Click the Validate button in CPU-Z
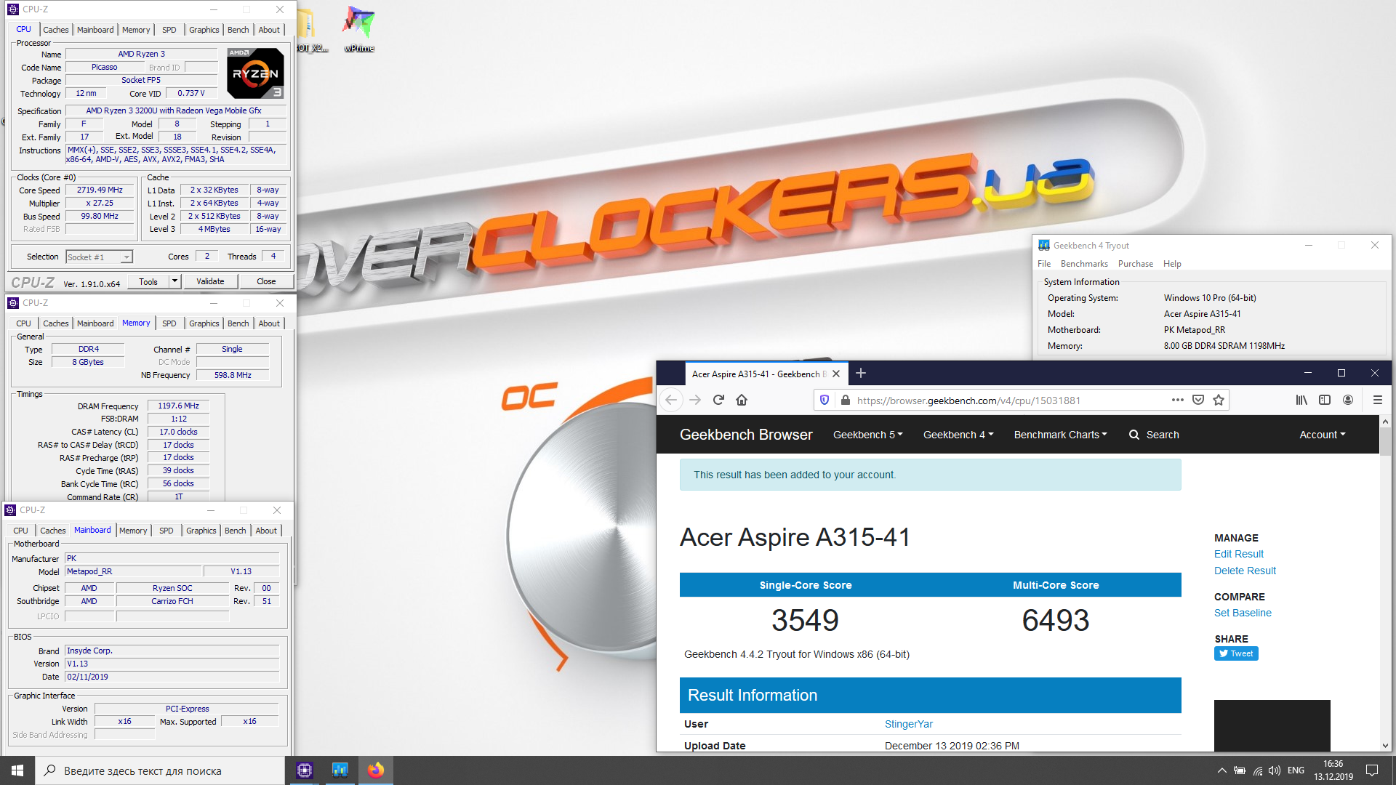1396x785 pixels. pyautogui.click(x=210, y=281)
